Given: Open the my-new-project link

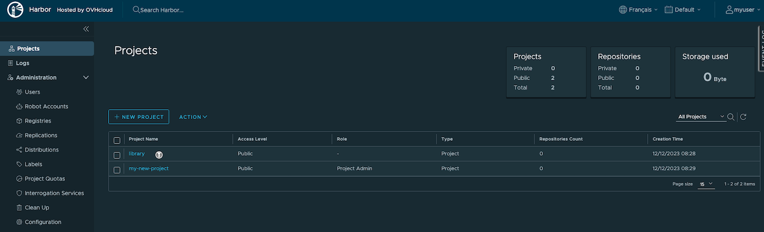Looking at the screenshot, I should [x=148, y=169].
